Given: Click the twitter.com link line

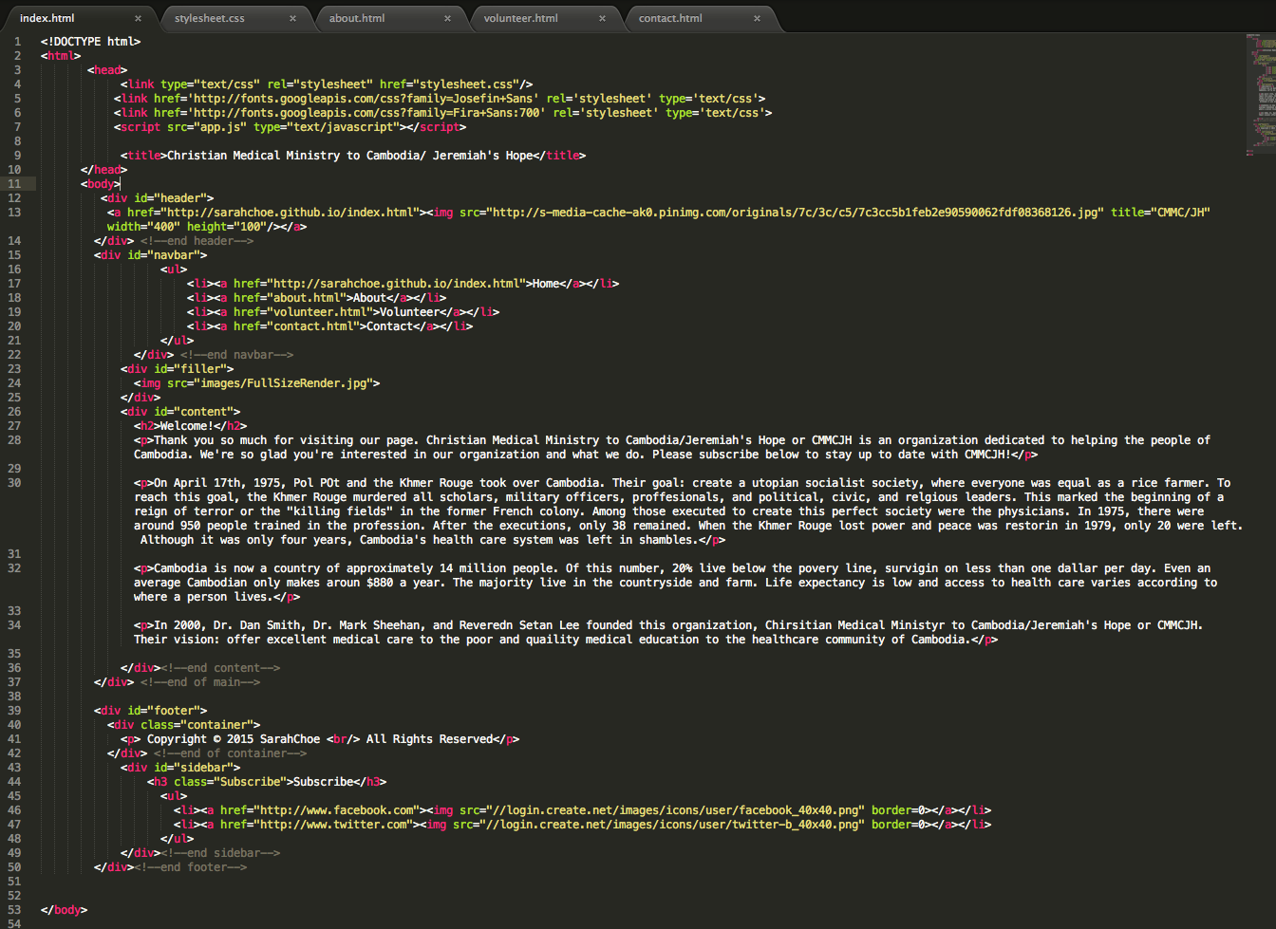Looking at the screenshot, I should 582,825.
